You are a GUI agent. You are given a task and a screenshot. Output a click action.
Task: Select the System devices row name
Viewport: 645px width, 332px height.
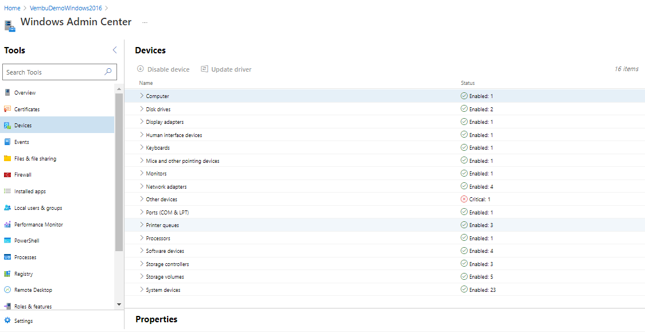pos(164,290)
